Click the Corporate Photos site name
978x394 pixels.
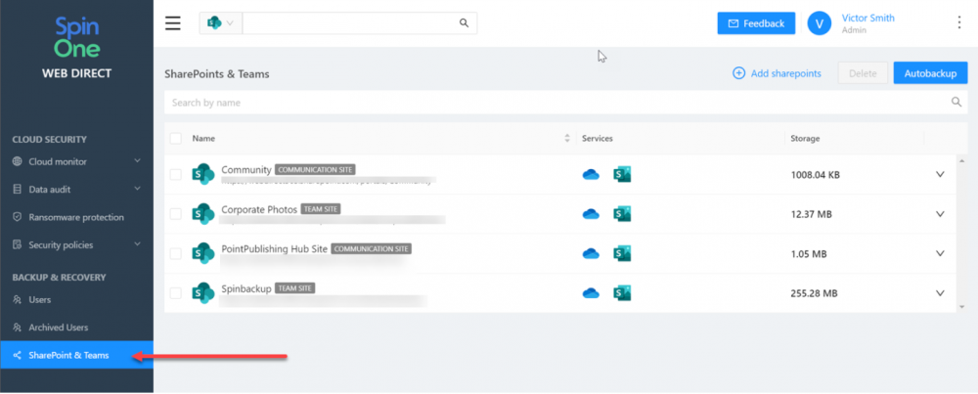click(x=259, y=209)
